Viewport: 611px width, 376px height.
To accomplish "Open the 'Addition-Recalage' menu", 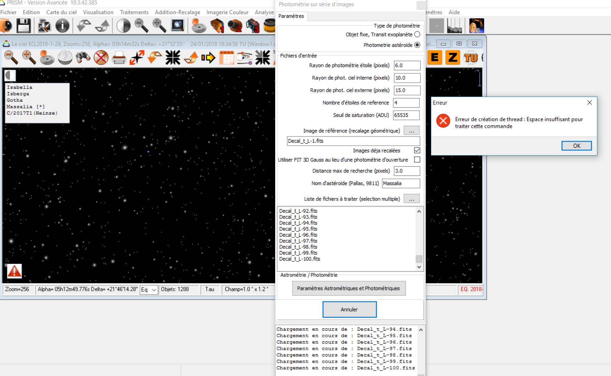I will click(178, 12).
